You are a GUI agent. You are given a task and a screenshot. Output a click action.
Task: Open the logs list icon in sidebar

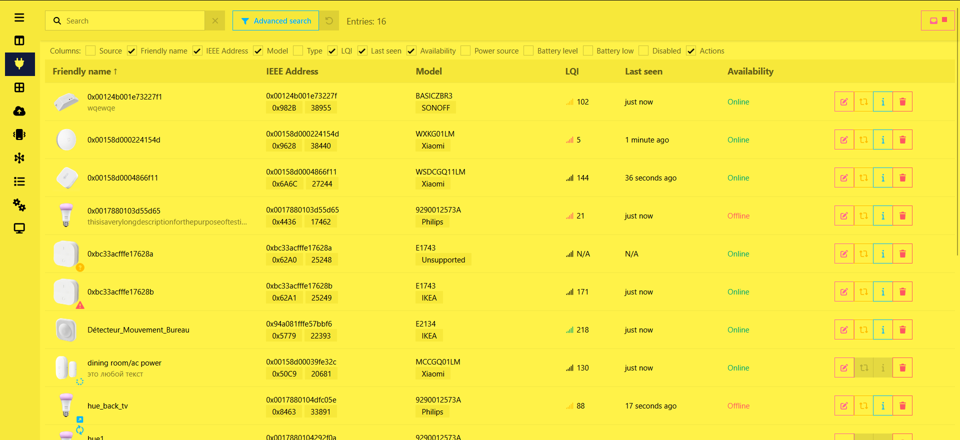point(19,181)
